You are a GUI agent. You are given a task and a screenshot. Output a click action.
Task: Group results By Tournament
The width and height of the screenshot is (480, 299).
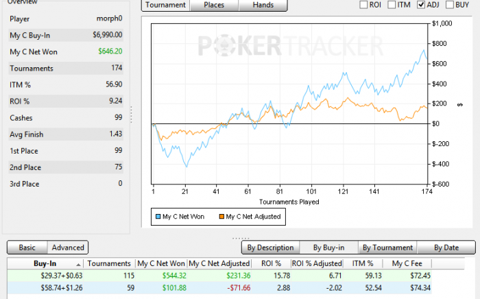387,248
